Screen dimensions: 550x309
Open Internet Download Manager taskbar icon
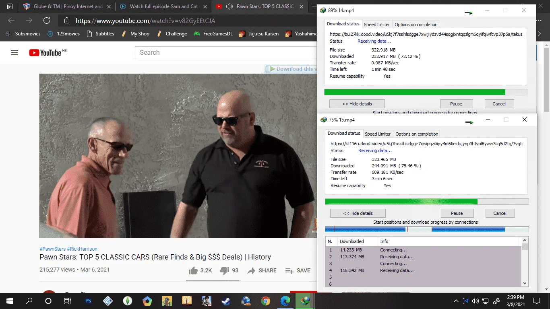tap(305, 301)
